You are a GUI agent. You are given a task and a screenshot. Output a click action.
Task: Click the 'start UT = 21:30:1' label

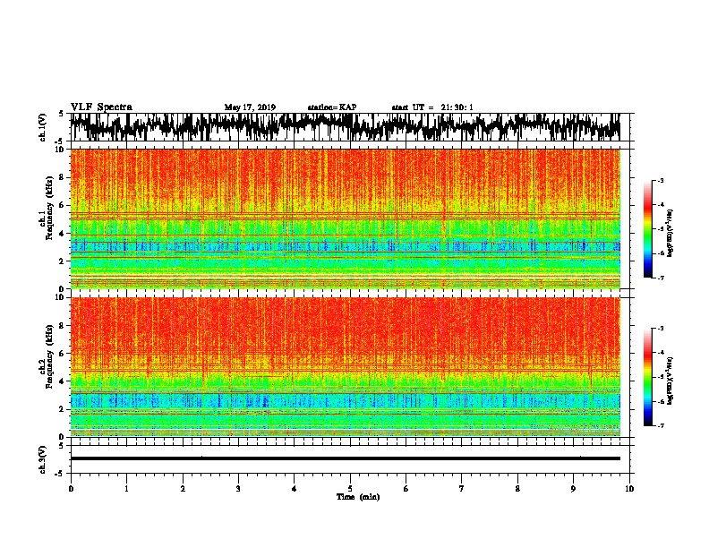tap(432, 107)
